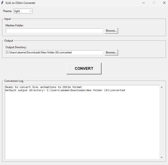Browse for the Output Directory
Viewport: 168px width, 165px height.
point(111,52)
